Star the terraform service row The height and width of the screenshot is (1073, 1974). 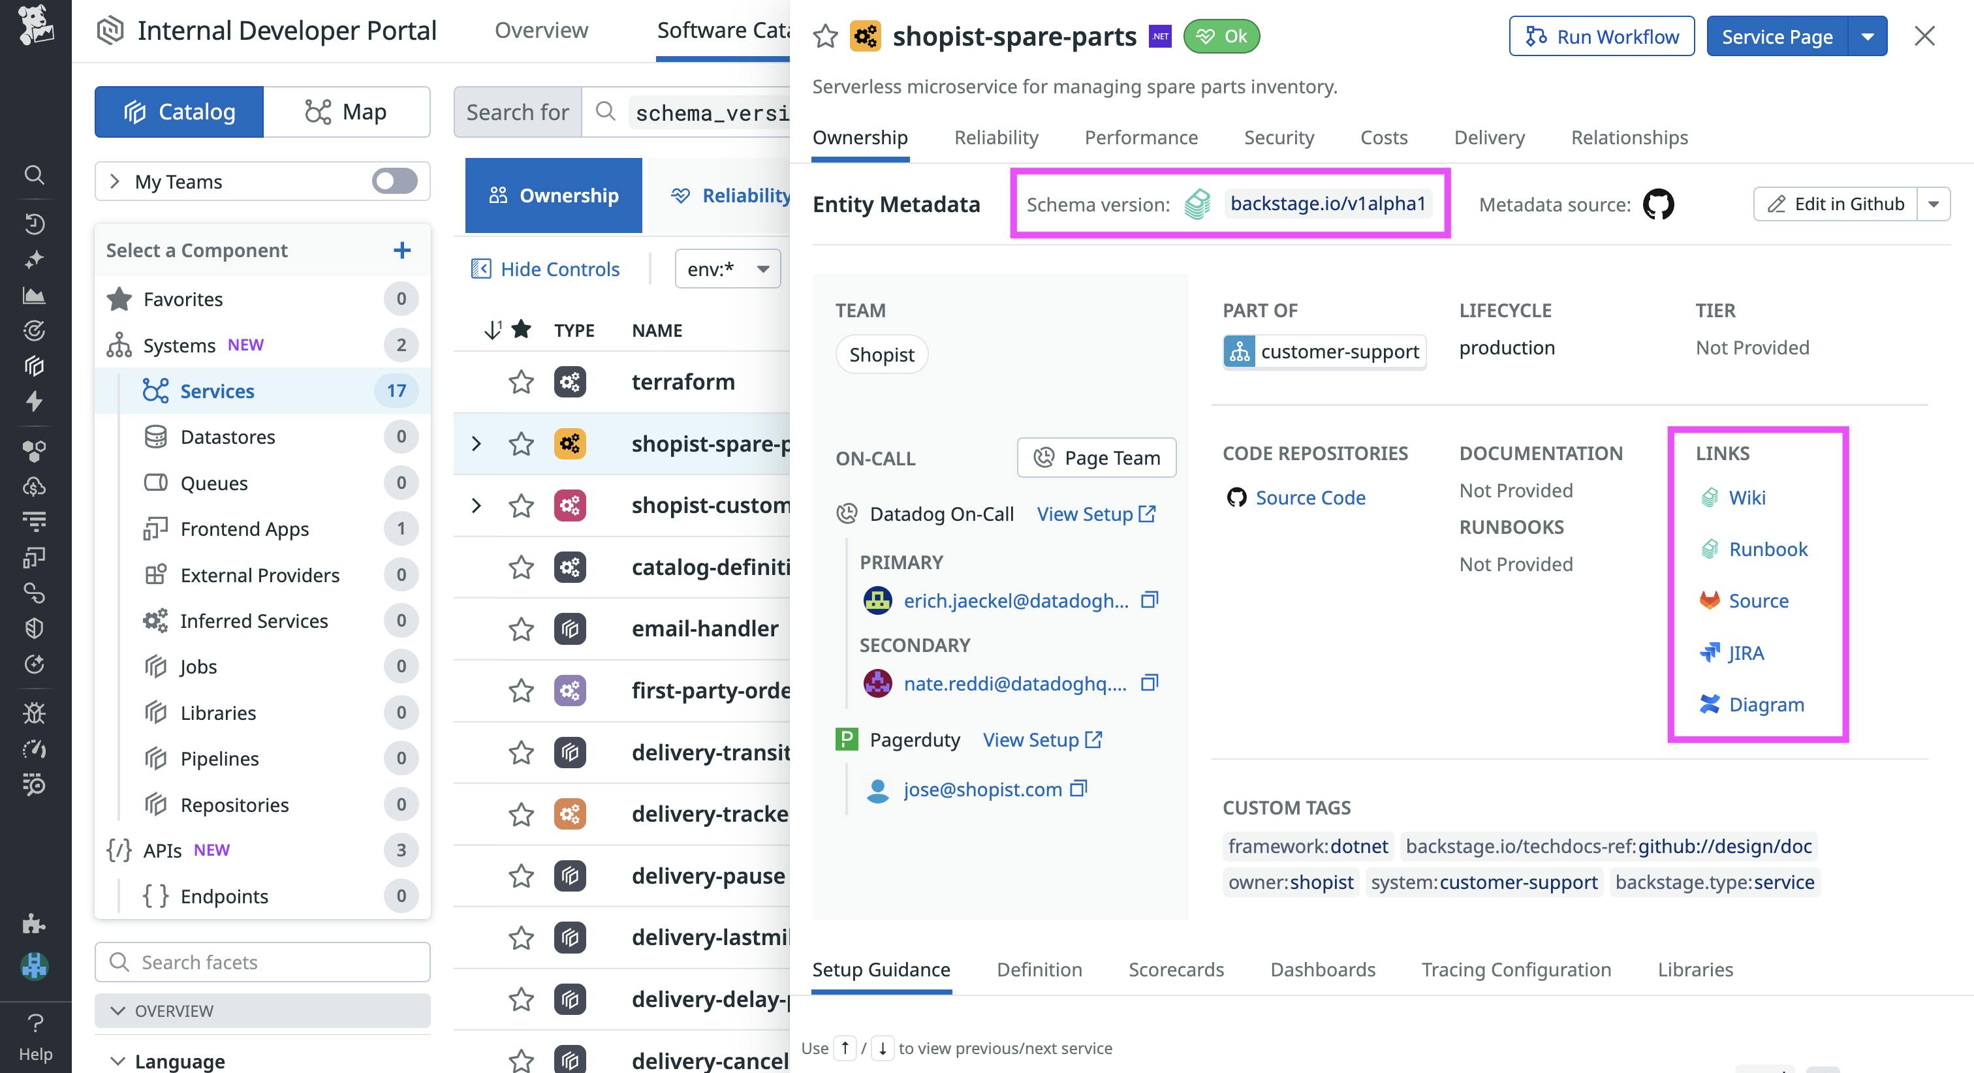coord(520,382)
